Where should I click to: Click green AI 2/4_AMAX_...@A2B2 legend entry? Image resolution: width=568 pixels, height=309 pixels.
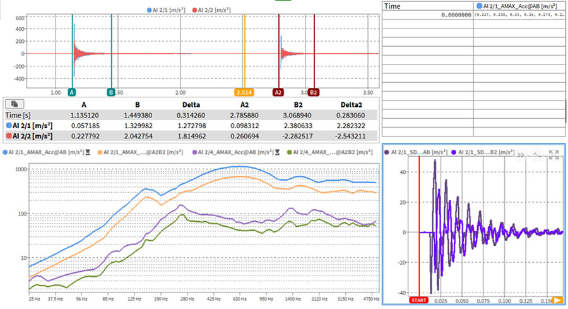(x=329, y=152)
